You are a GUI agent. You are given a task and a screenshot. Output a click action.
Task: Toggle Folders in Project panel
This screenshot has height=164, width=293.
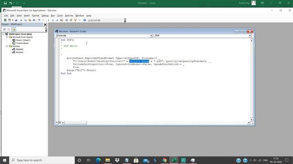[x=14, y=29]
